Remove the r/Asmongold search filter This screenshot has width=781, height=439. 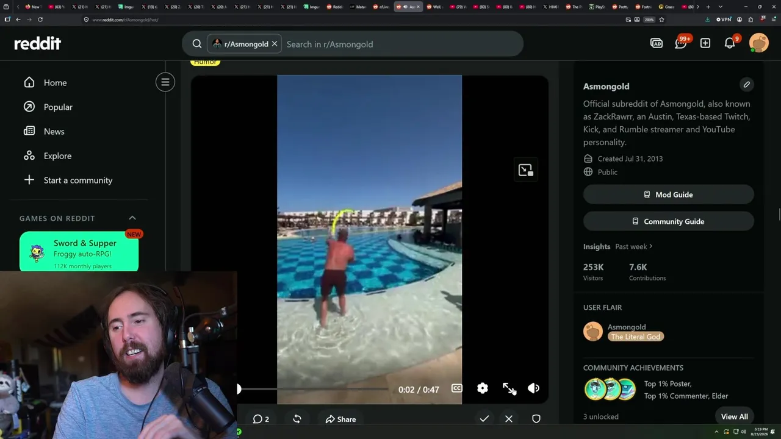tap(275, 44)
